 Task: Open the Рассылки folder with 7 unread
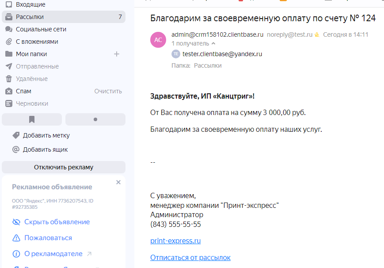30,17
